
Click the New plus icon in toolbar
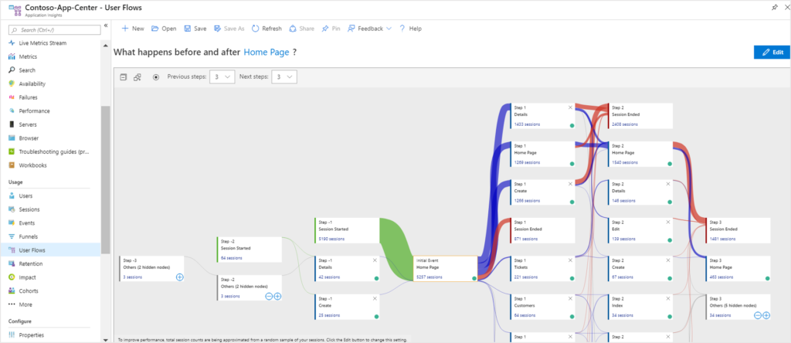(125, 29)
